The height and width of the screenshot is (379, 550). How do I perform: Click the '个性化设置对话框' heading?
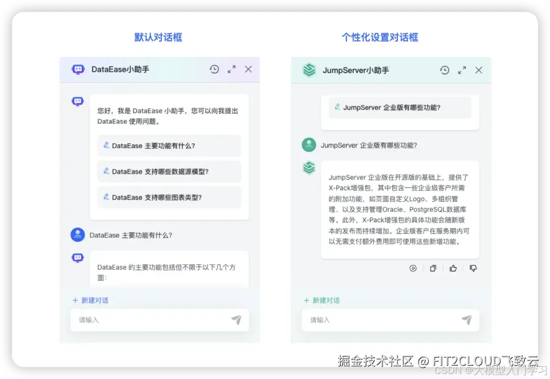380,37
